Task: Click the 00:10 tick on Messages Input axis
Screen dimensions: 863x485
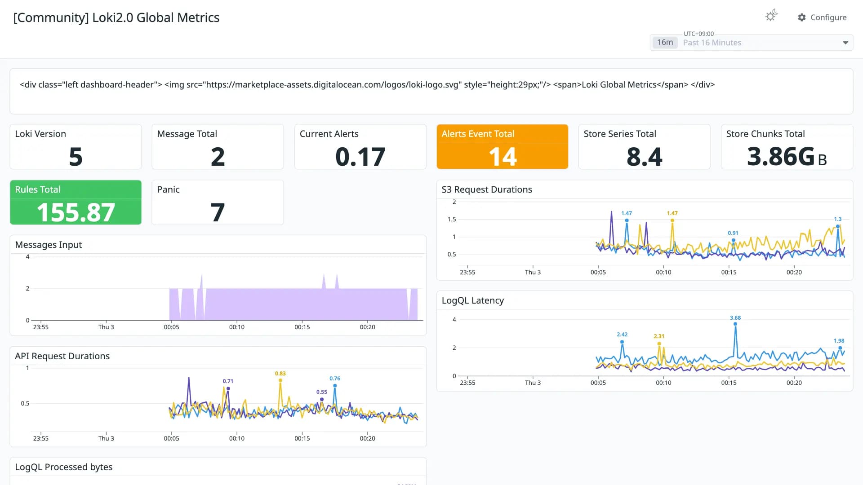Action: tap(237, 327)
